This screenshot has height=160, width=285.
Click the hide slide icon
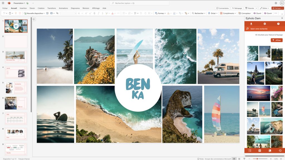pos(57,13)
